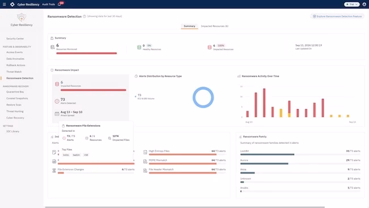Click the Aurora progress bar
The image size is (369, 208).
(300, 164)
